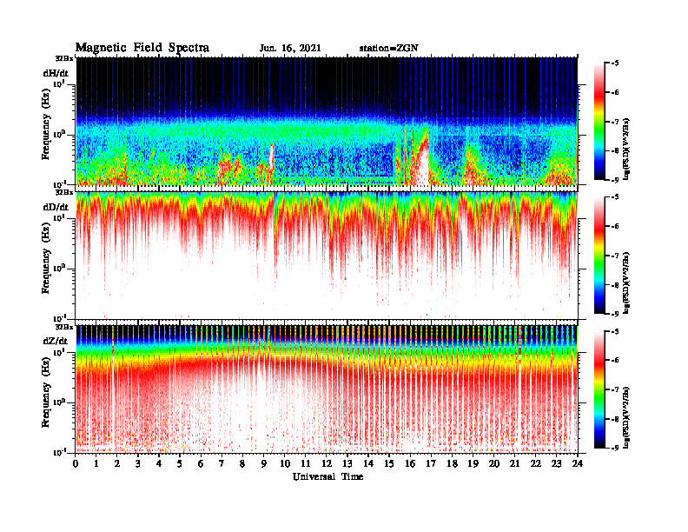Click hour tick label "10" on time axis
The image size is (688, 532).
pos(285,464)
